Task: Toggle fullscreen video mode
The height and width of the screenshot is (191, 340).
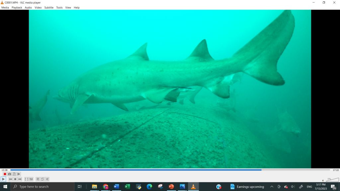Action: (27, 179)
